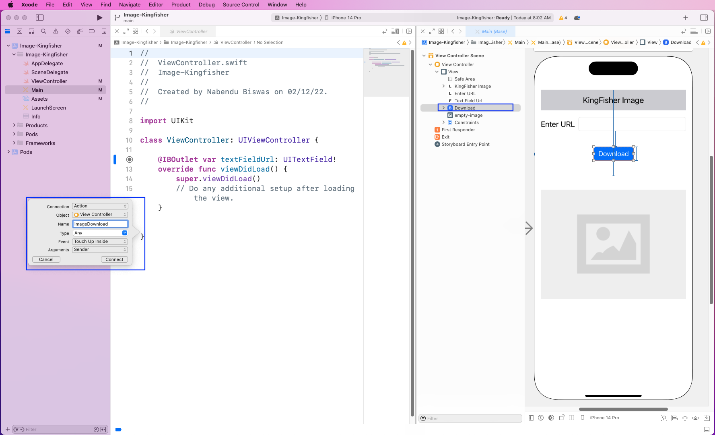Image resolution: width=715 pixels, height=435 pixels.
Task: Go back in the storyboard editor history
Action: (453, 31)
